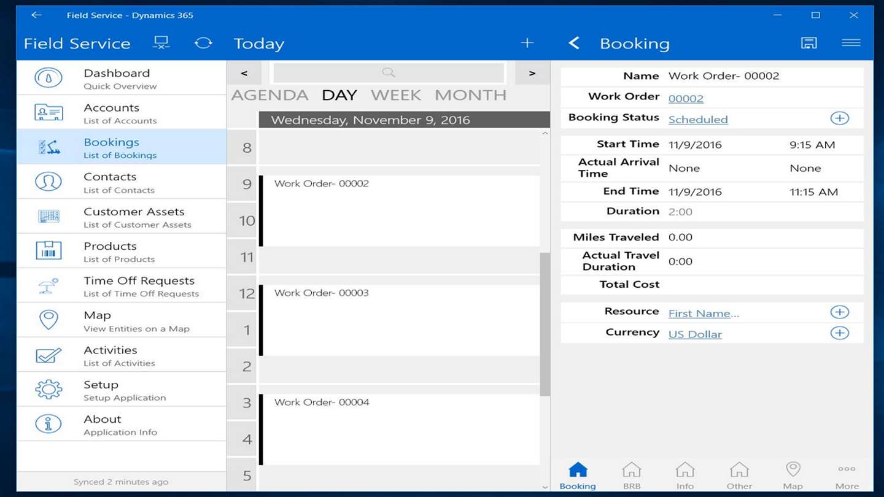This screenshot has height=497, width=884.
Task: Click the US Dollar currency link
Action: click(x=695, y=334)
